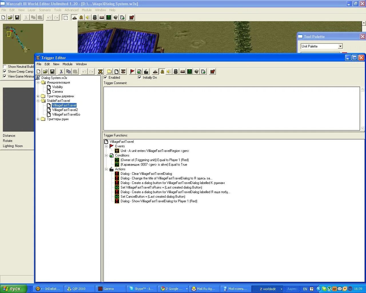Toggle Show Neutral Buildings checkbox
Screen dimensions: 366x293
pos(5,67)
